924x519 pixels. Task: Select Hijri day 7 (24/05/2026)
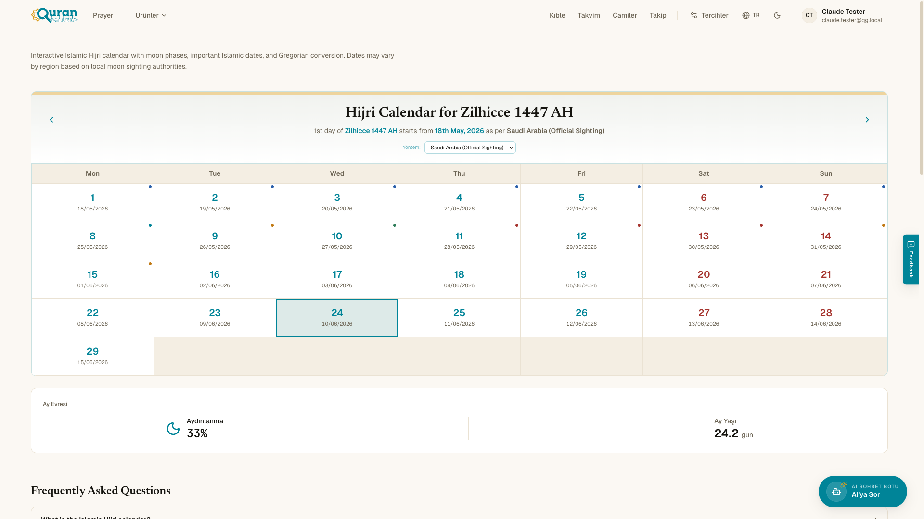click(x=826, y=202)
